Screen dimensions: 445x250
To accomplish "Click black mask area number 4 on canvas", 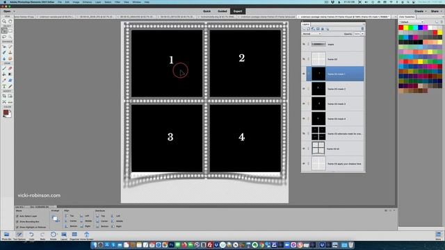I will pyautogui.click(x=245, y=138).
